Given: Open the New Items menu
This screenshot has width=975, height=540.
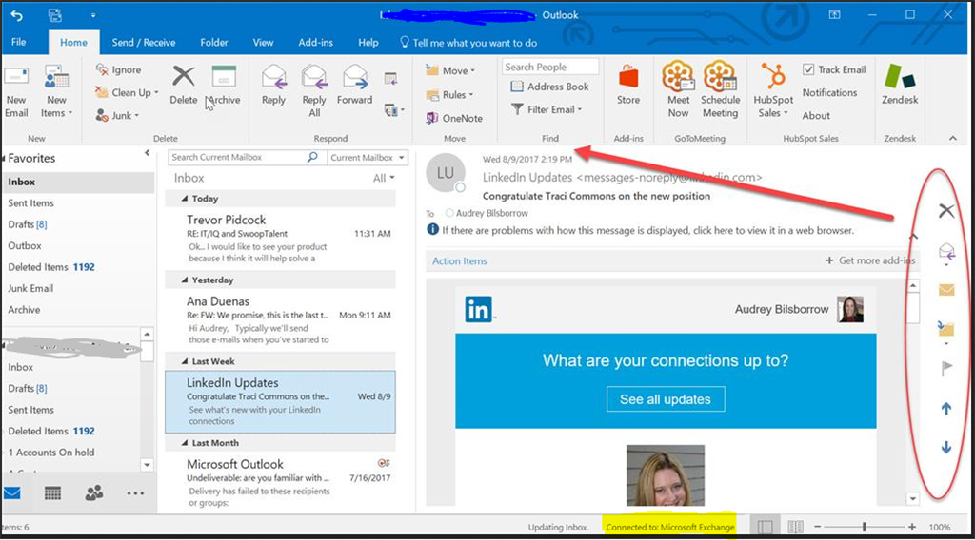Looking at the screenshot, I should (x=56, y=92).
